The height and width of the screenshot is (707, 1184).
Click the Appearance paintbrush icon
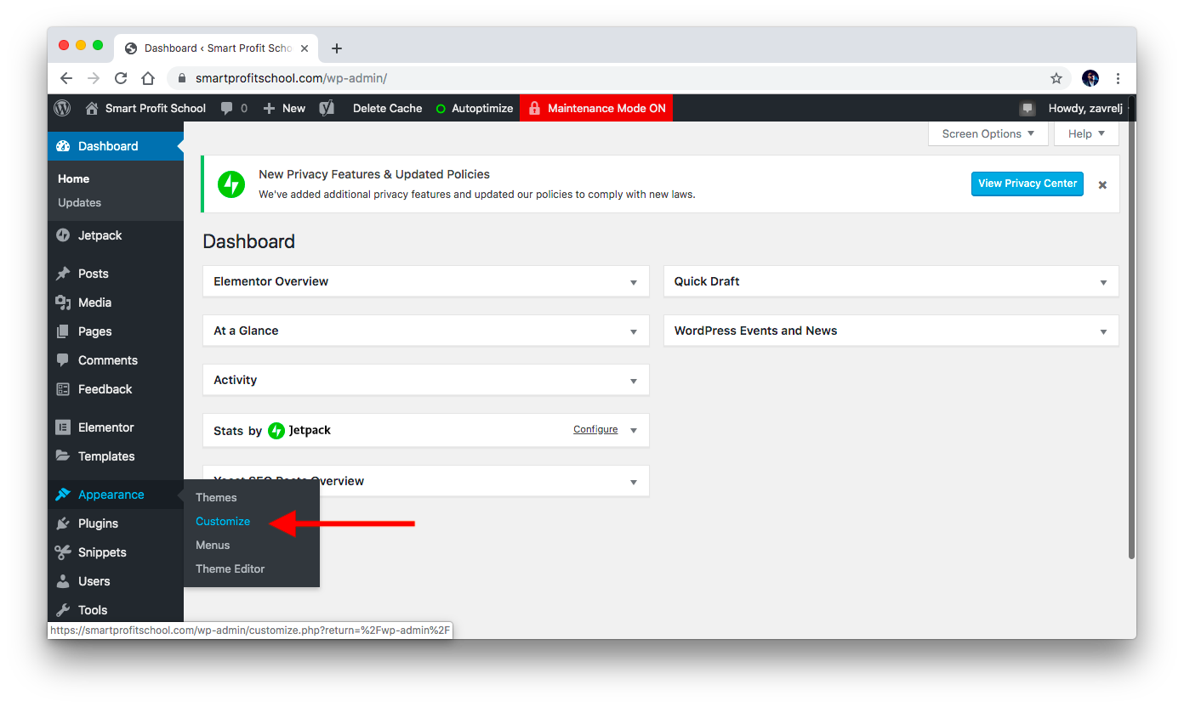coord(63,495)
